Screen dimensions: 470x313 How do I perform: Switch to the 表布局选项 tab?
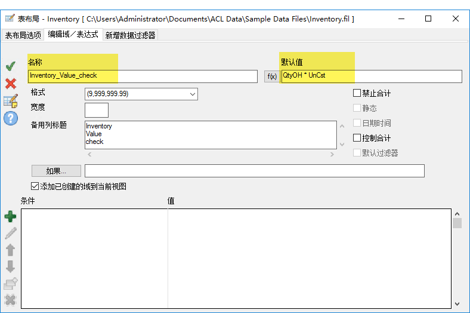[x=23, y=35]
